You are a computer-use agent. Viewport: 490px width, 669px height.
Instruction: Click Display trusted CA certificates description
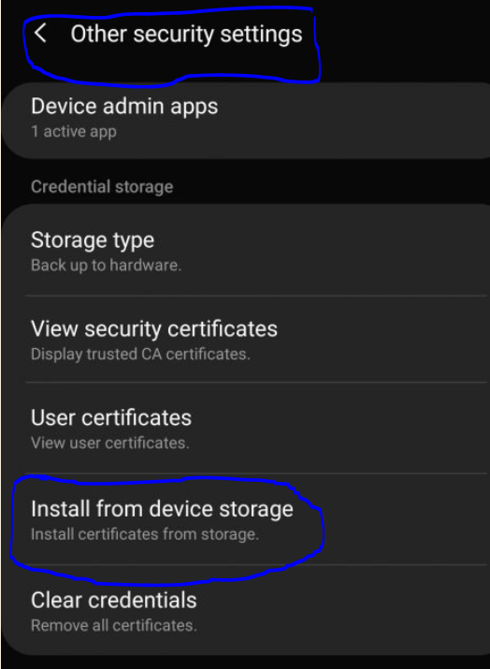pos(140,354)
